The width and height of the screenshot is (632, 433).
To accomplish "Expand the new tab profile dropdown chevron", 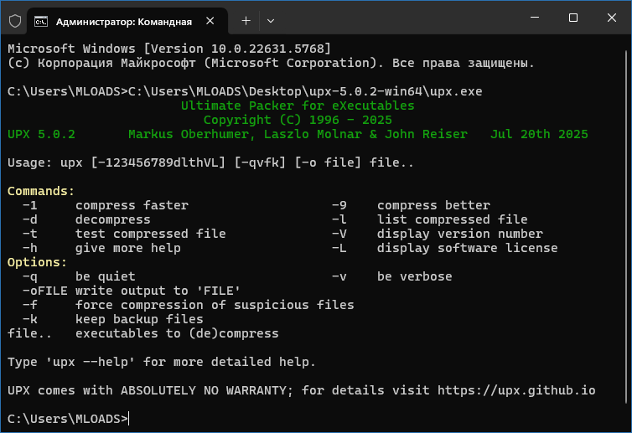I will [x=271, y=21].
